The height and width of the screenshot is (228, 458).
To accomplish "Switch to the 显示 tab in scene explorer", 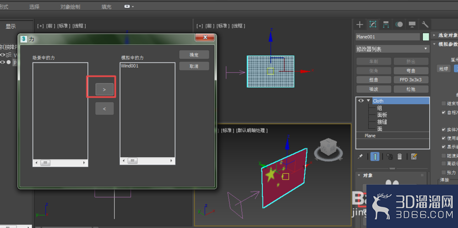I will tap(11, 27).
